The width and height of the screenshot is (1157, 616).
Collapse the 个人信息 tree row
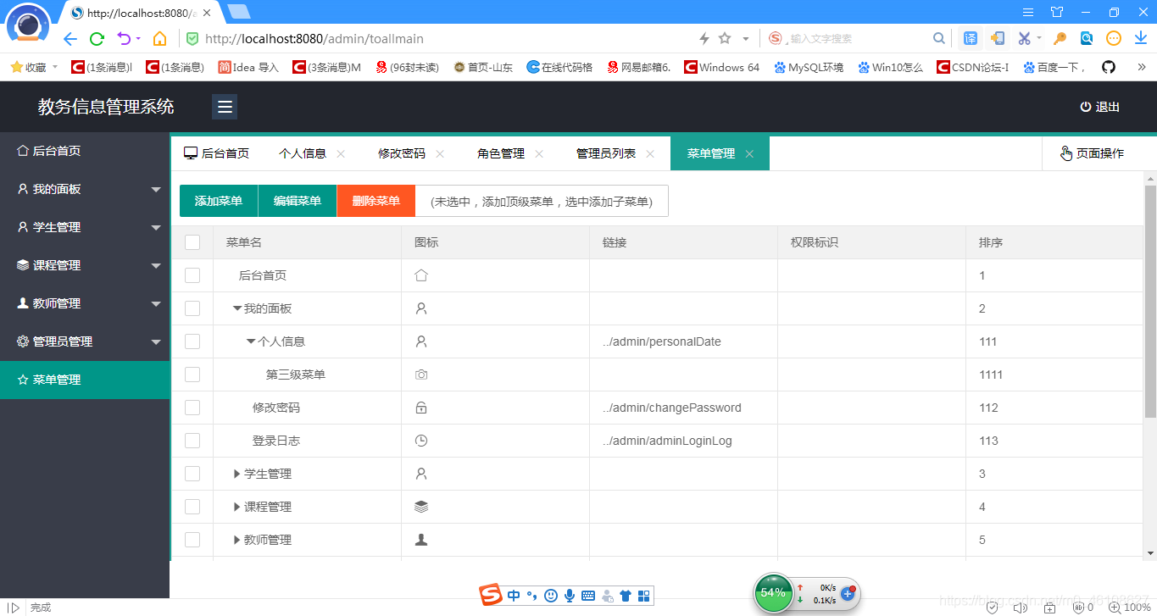[x=251, y=342]
